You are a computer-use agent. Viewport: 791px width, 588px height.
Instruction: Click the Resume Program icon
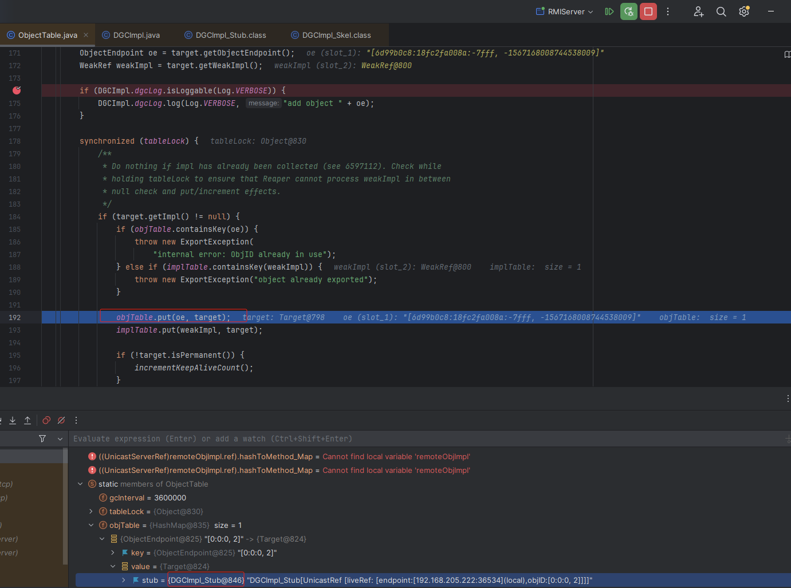pos(609,11)
